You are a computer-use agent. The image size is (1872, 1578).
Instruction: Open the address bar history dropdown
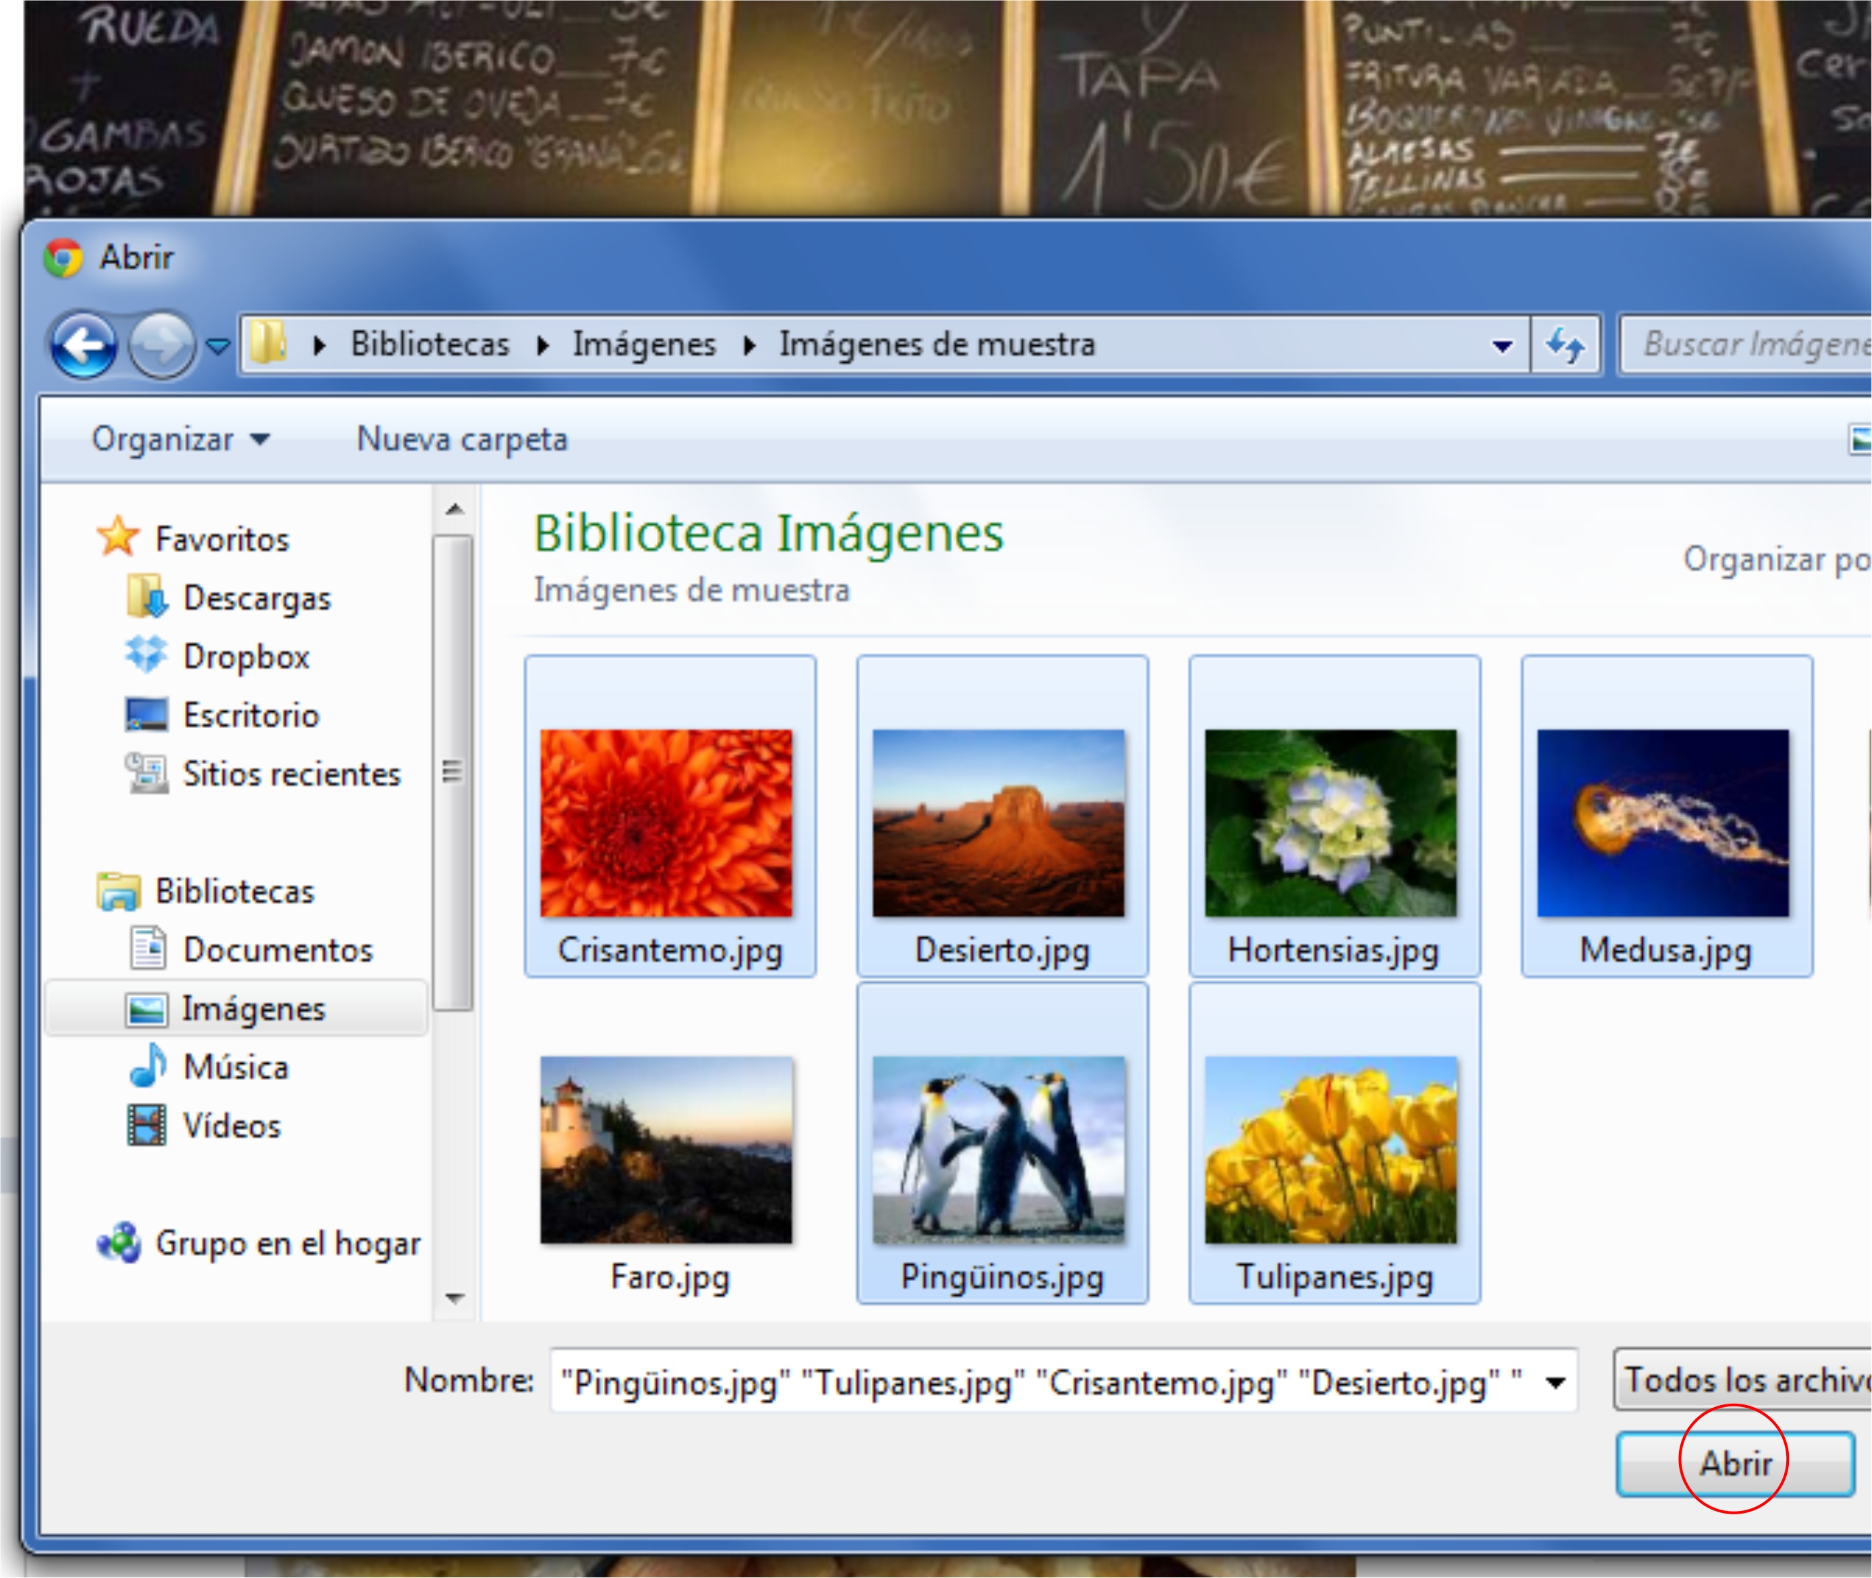tap(1503, 346)
